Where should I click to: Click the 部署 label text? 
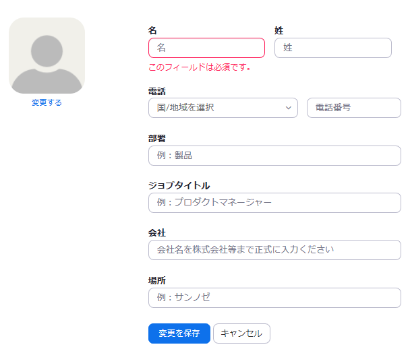(157, 138)
